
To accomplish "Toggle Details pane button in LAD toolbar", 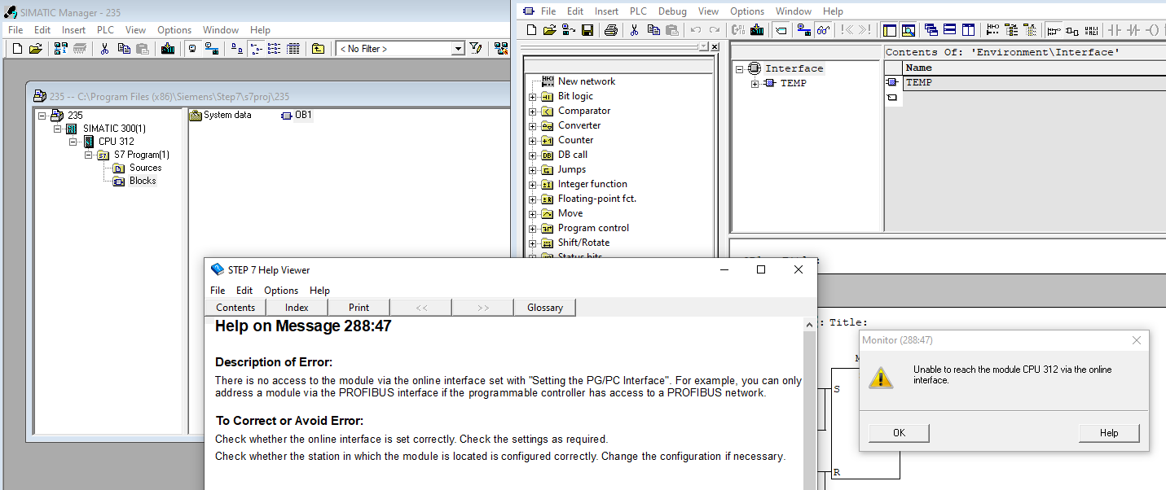I will coord(909,30).
